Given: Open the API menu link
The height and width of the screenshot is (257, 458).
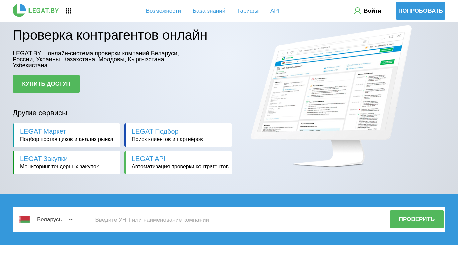Looking at the screenshot, I should pyautogui.click(x=275, y=11).
